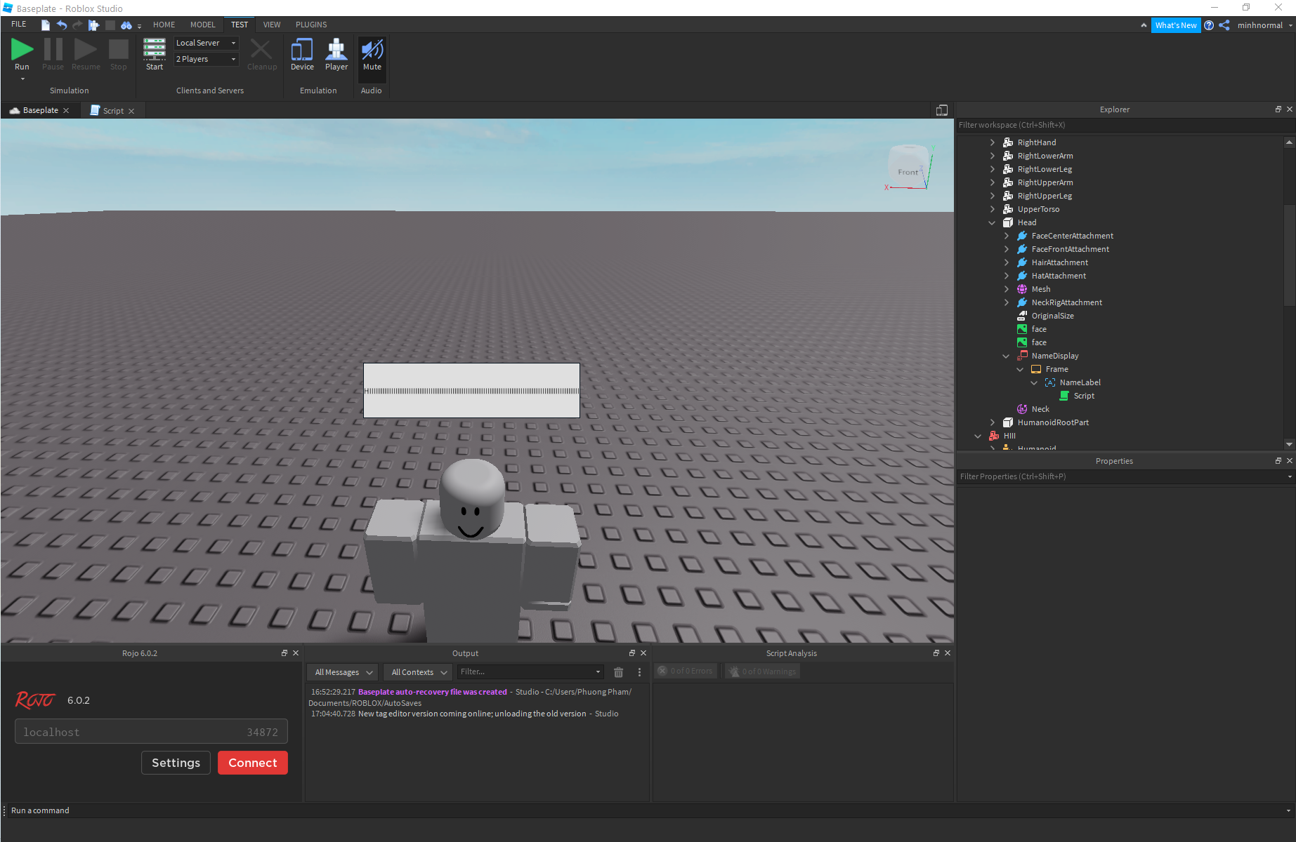Image resolution: width=1296 pixels, height=842 pixels.
Task: Collapse the Frame tree node
Action: coord(1021,369)
